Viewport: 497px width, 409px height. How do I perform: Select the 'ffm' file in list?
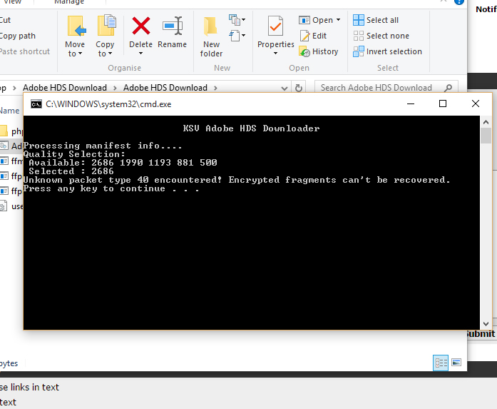(11, 161)
